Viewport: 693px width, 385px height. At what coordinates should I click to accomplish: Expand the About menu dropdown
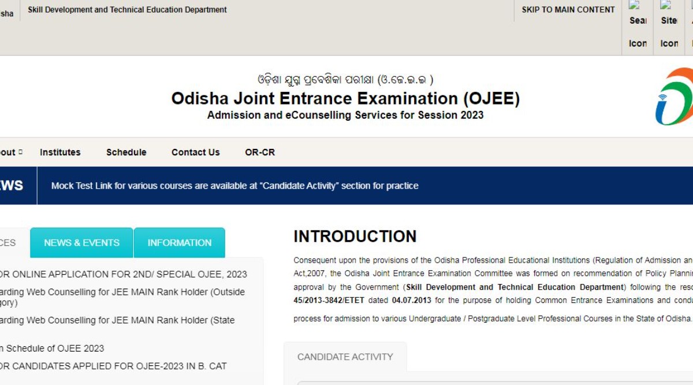click(10, 152)
